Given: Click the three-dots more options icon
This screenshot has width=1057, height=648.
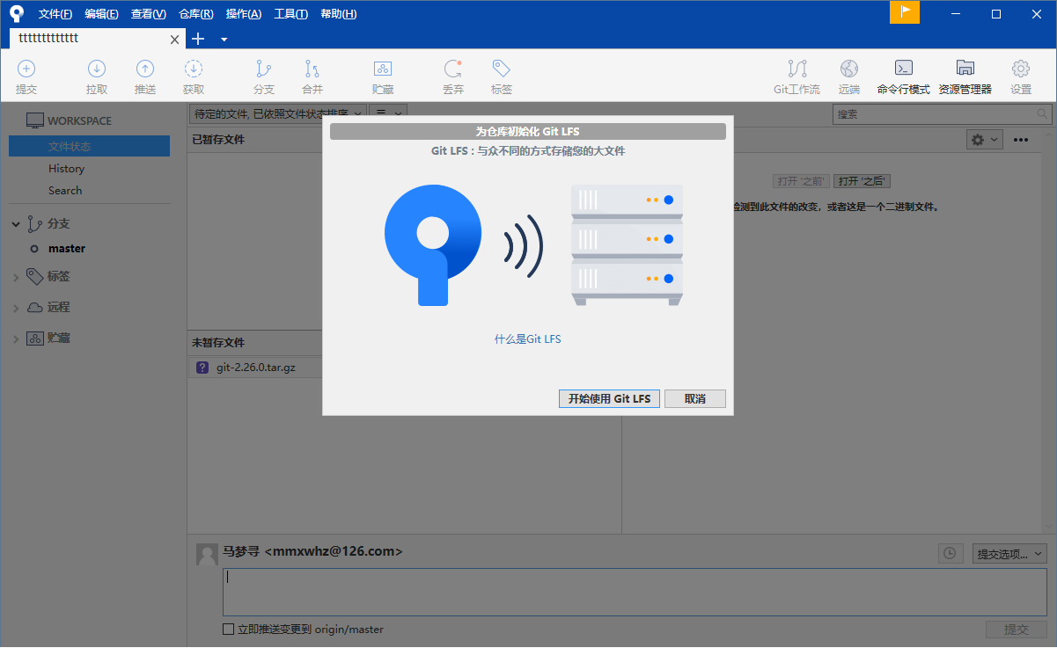Looking at the screenshot, I should pos(1021,140).
